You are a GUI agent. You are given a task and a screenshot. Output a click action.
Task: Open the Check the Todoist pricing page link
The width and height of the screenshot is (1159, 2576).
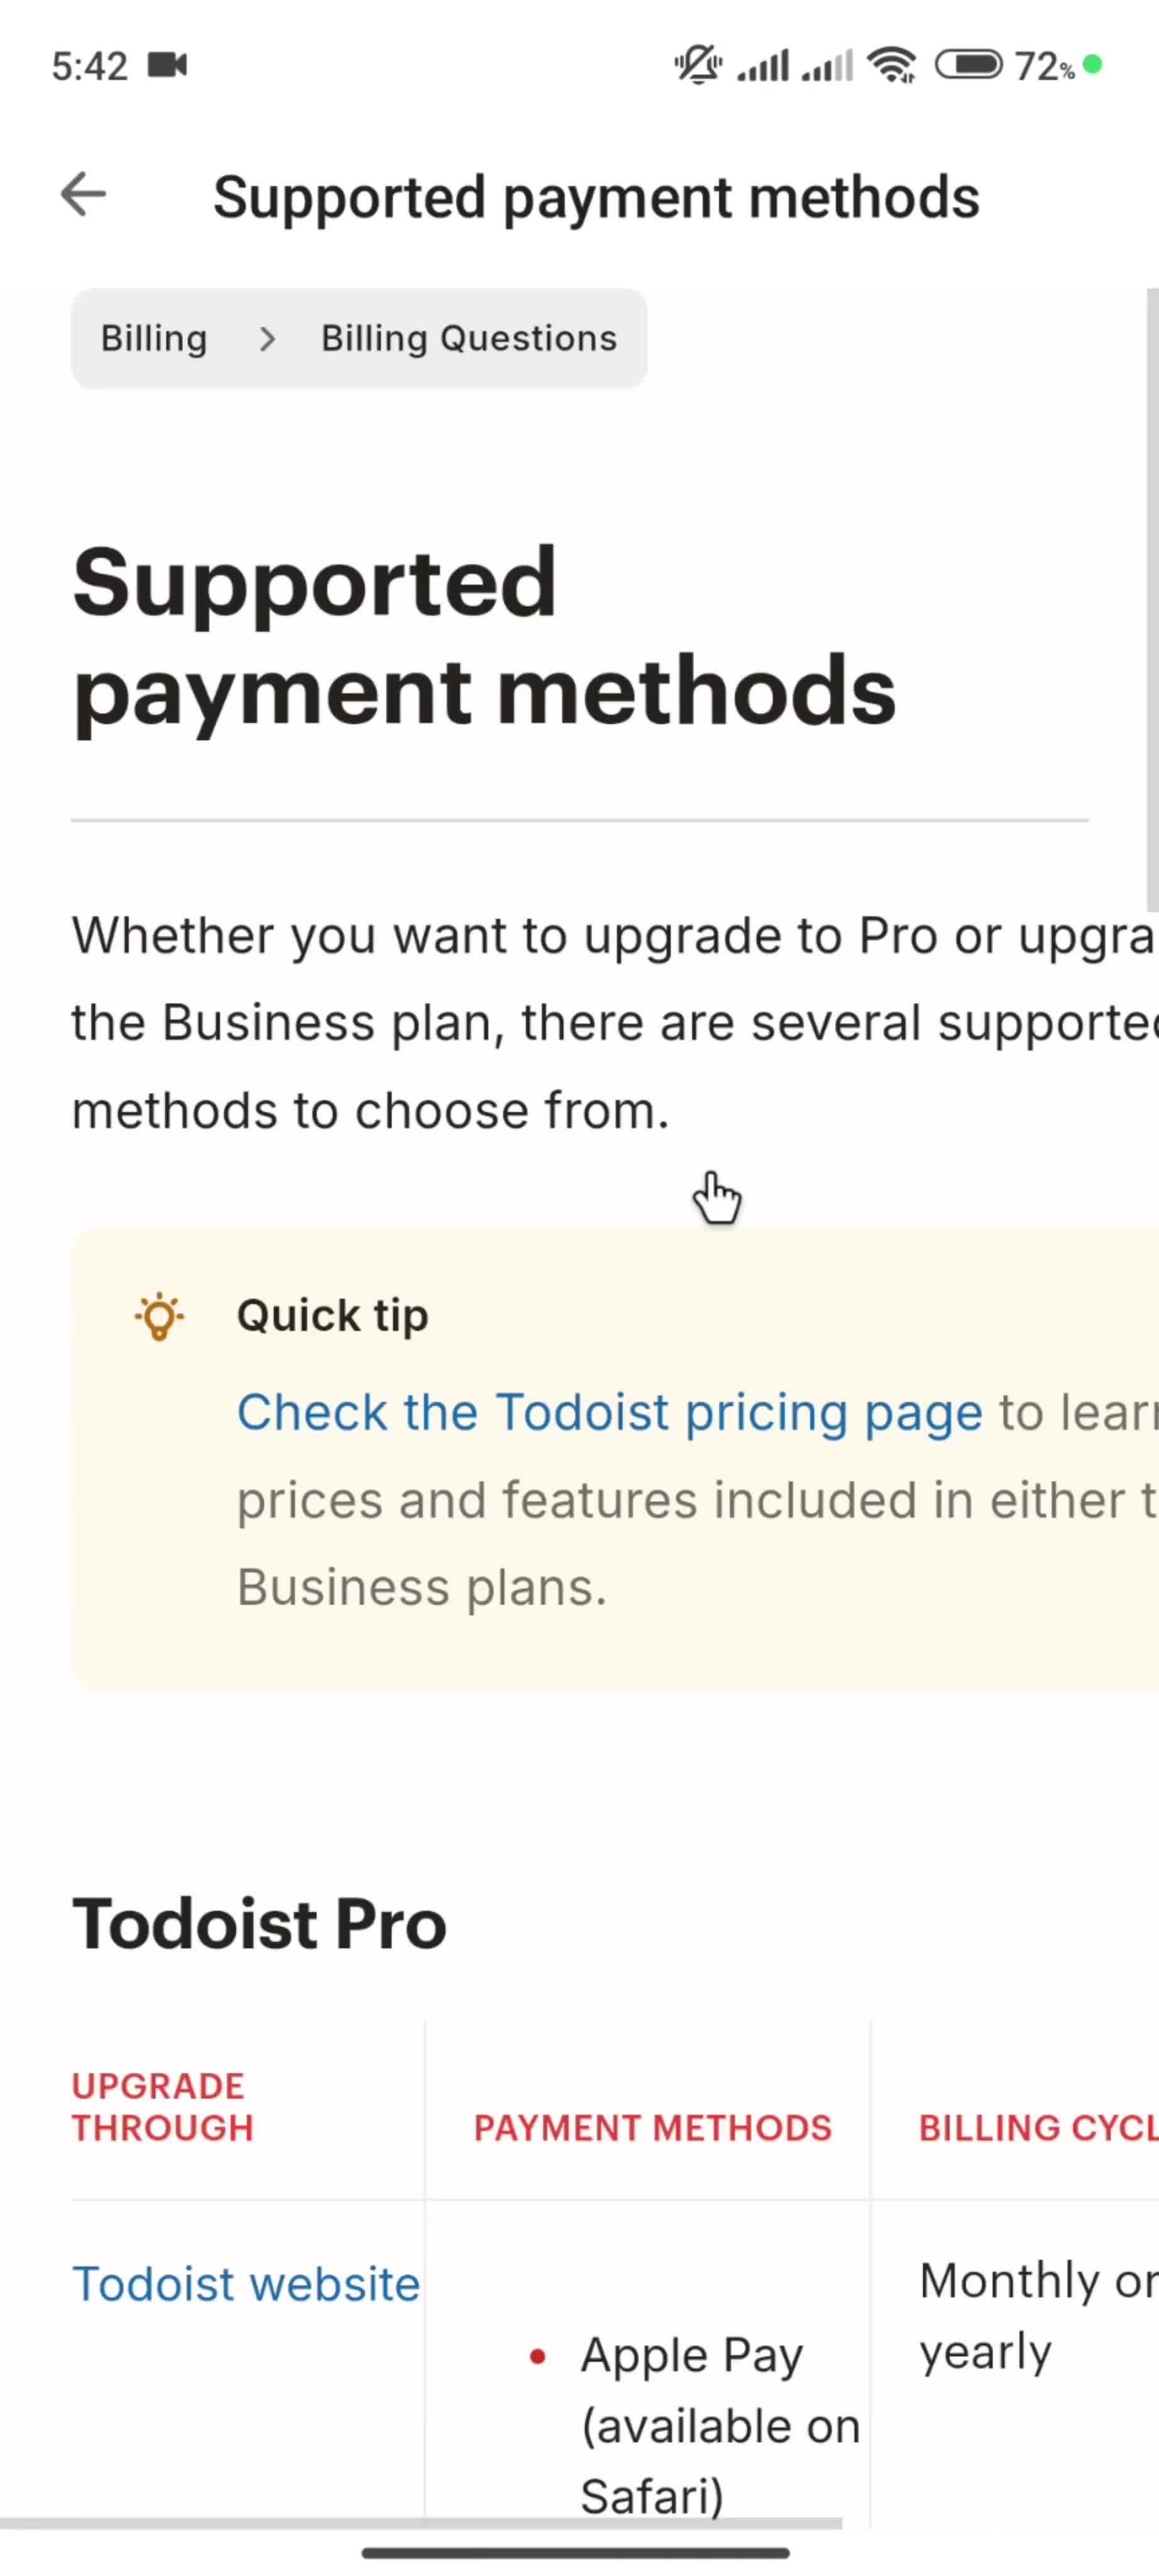click(x=610, y=1412)
